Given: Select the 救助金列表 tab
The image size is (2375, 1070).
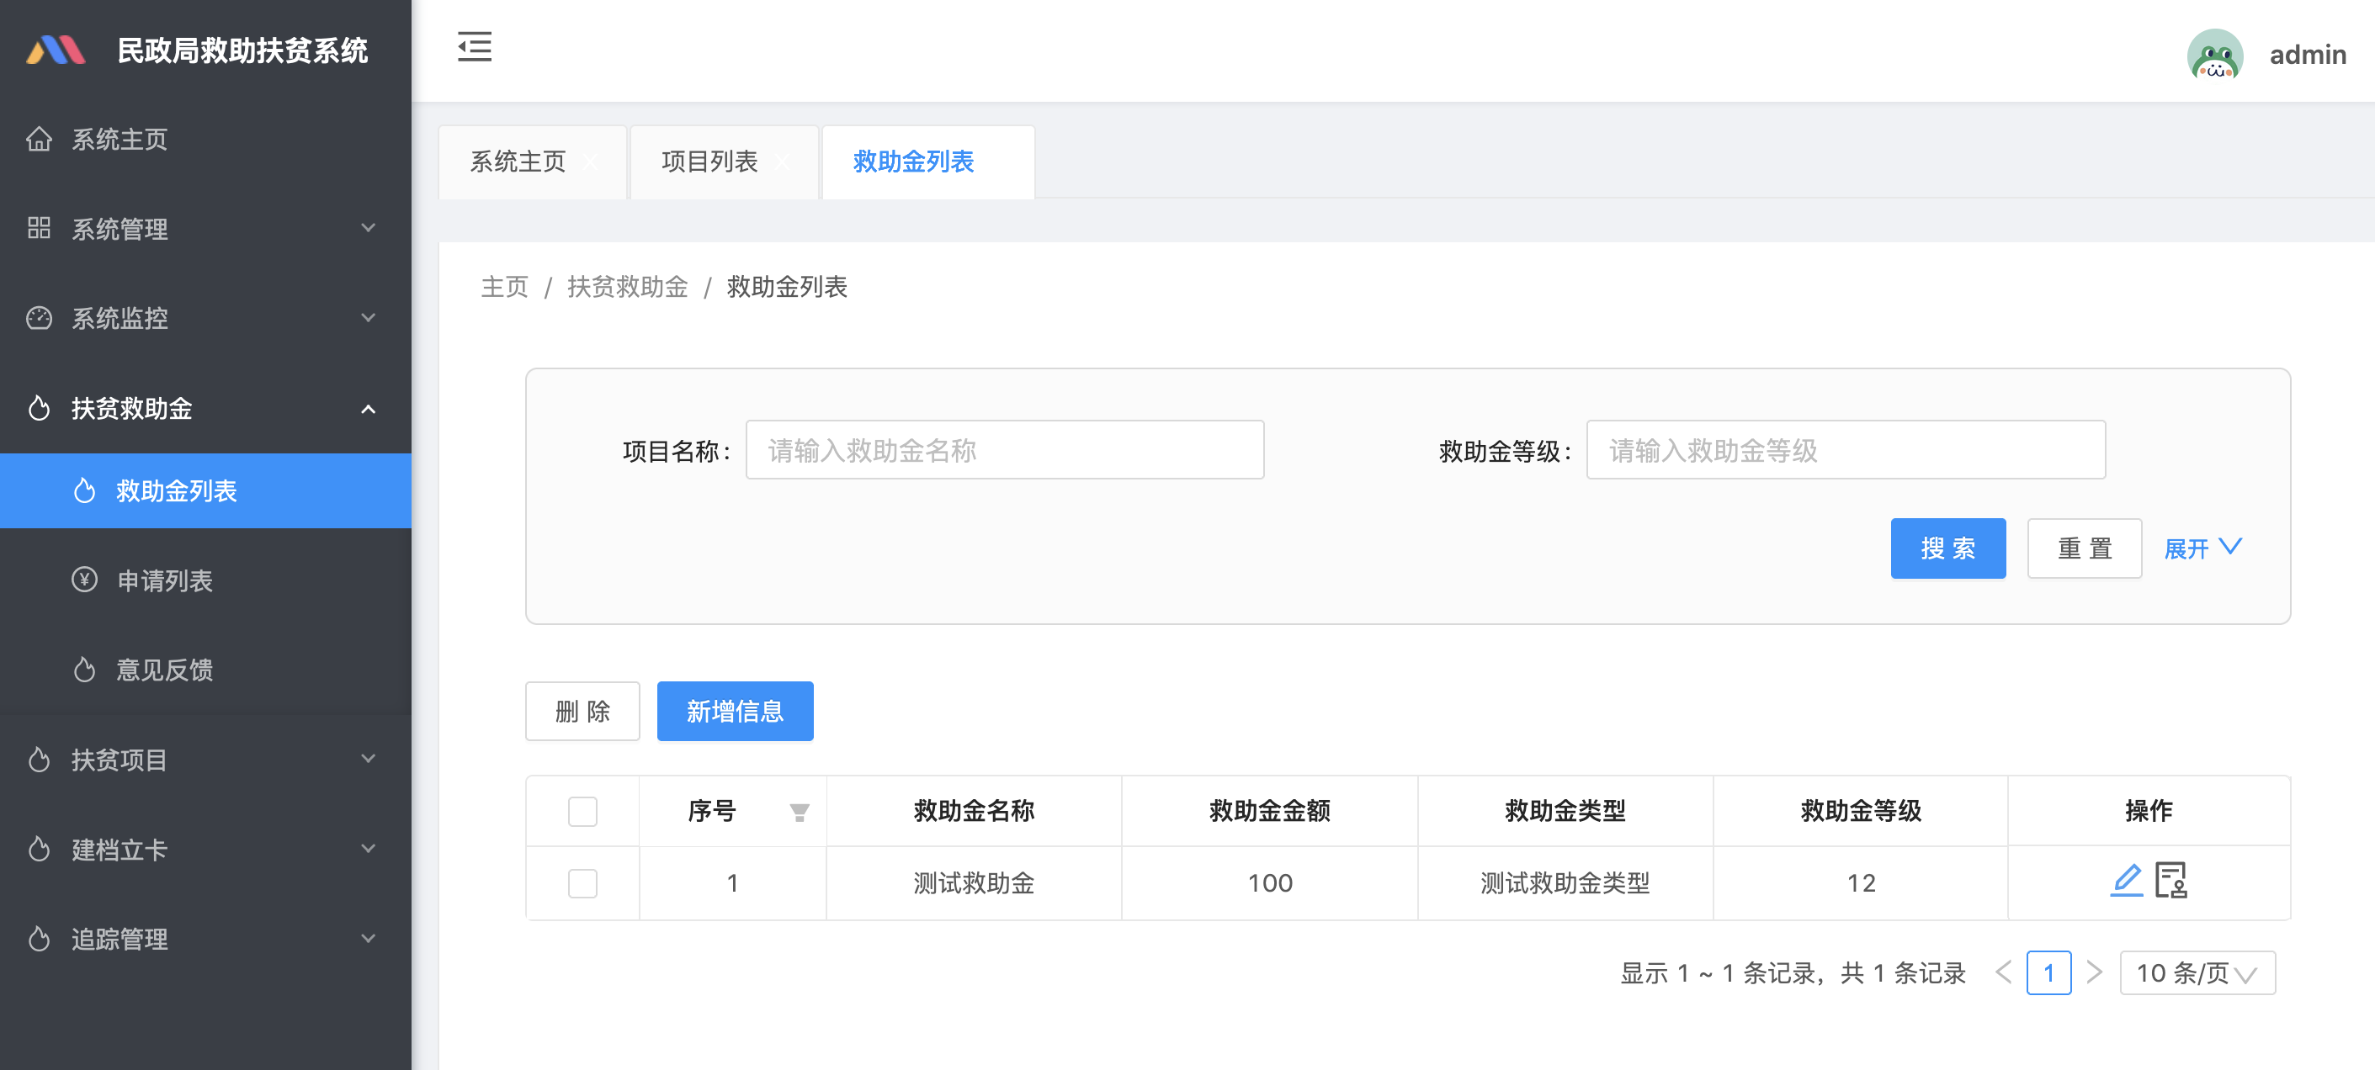Looking at the screenshot, I should pos(914,162).
